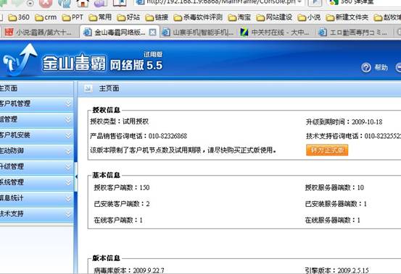
Task: Click the 在线服务器端数：1 text
Action: pos(333,221)
